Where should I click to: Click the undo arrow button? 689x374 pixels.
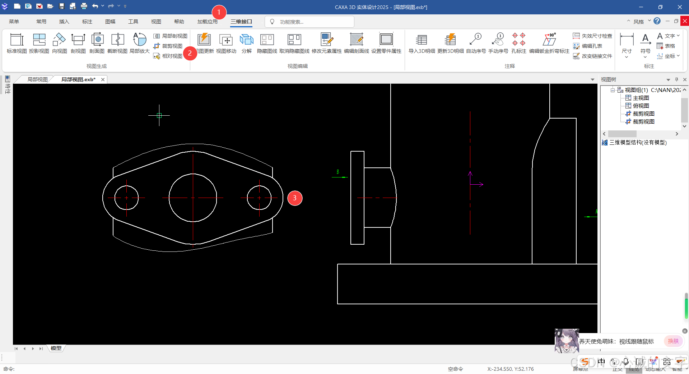(x=95, y=6)
